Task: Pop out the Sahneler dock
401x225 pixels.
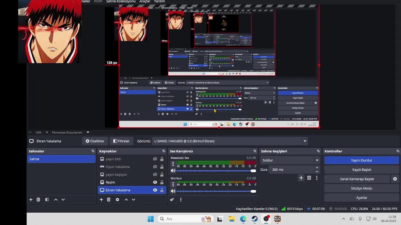Action: [x=93, y=151]
